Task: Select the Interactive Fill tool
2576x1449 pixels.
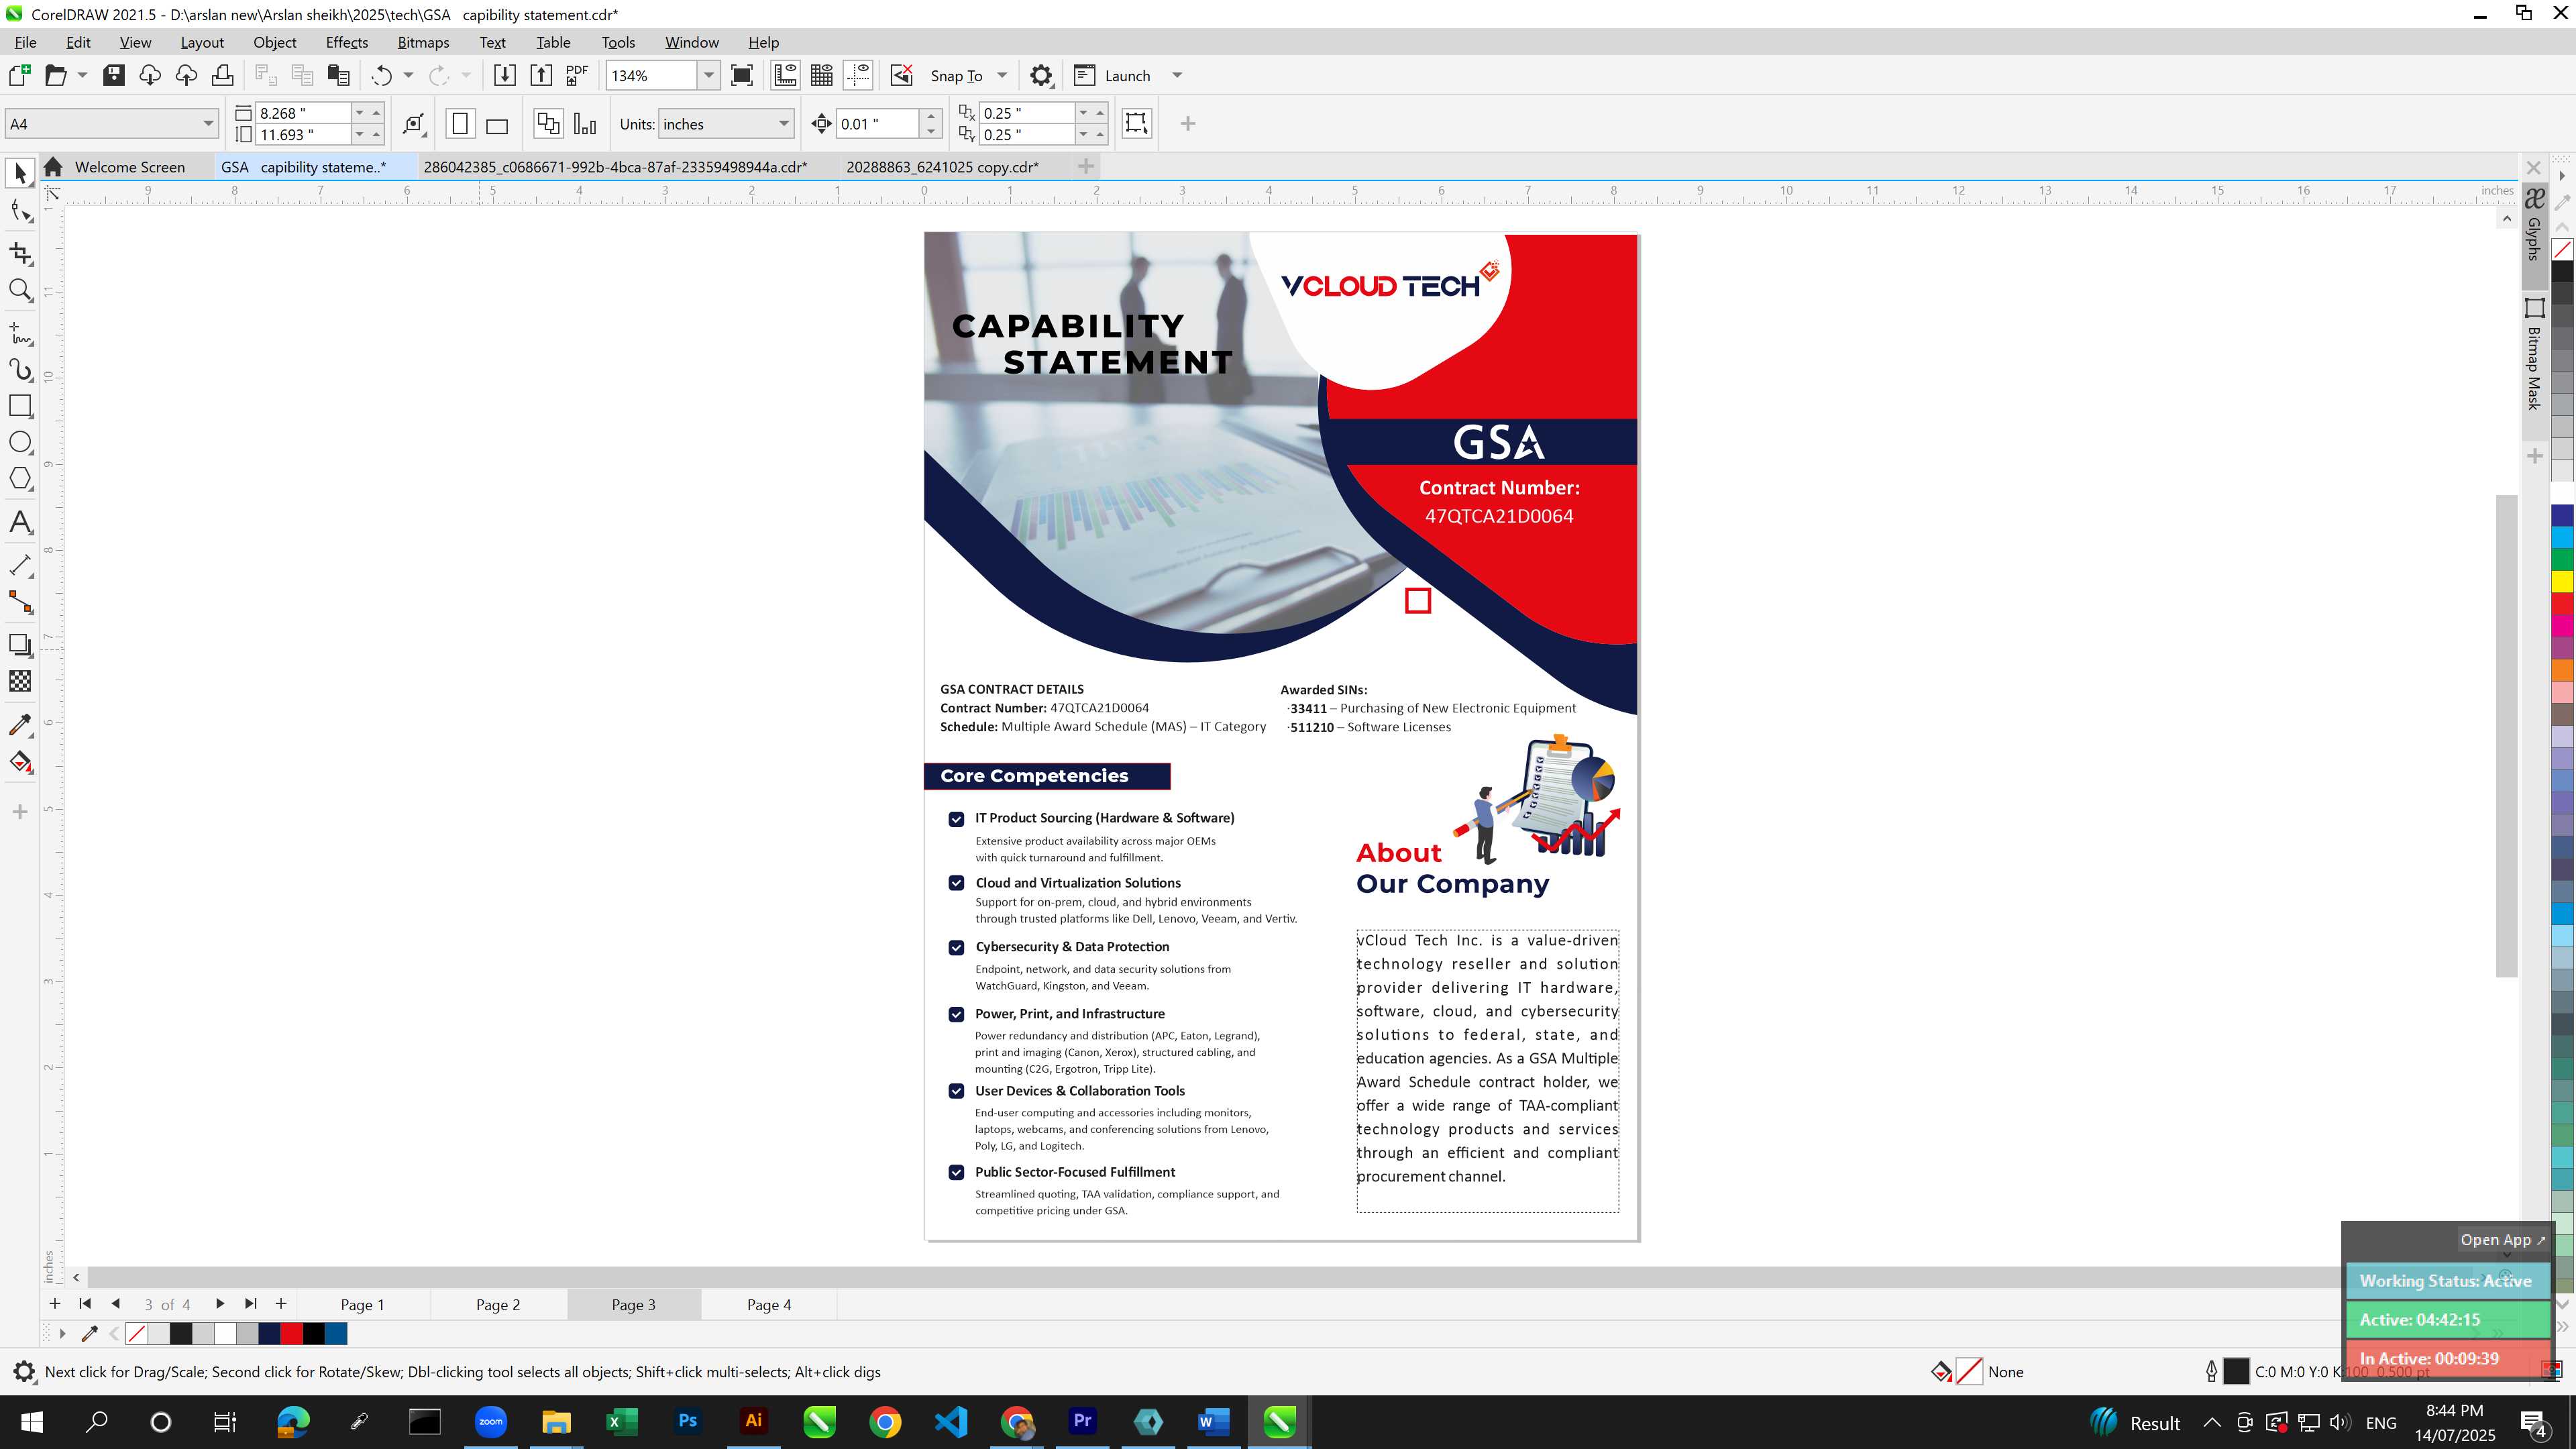Action: pyautogui.click(x=20, y=762)
